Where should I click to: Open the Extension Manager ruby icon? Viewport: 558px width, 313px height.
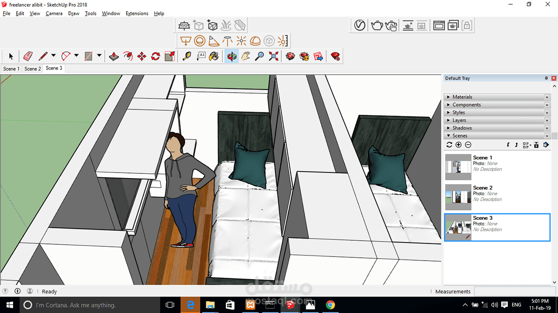[335, 56]
